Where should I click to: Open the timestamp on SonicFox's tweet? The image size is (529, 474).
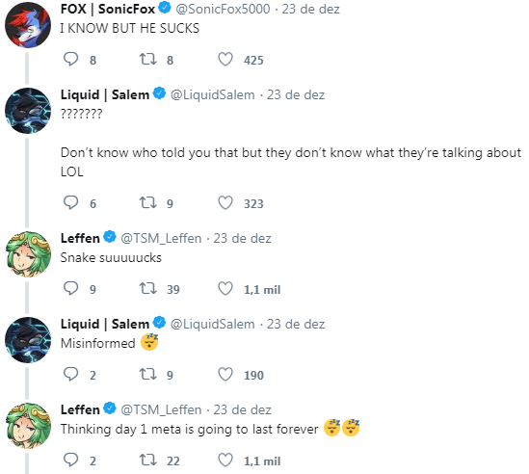coord(310,9)
